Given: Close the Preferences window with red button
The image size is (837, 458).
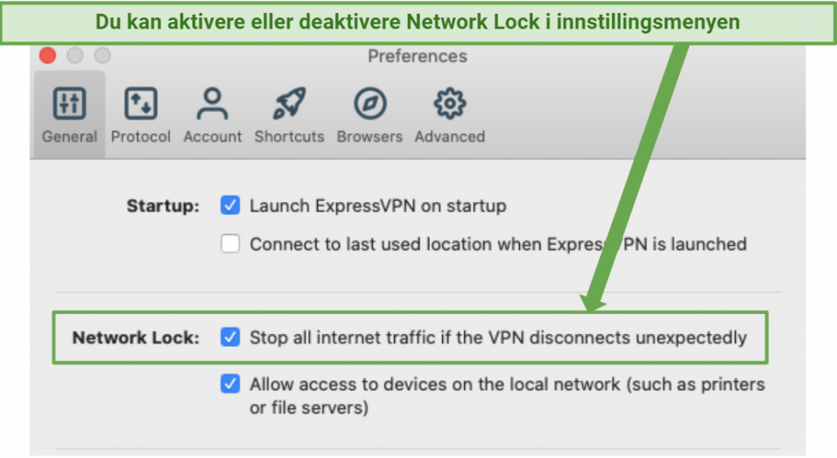Looking at the screenshot, I should (x=47, y=56).
